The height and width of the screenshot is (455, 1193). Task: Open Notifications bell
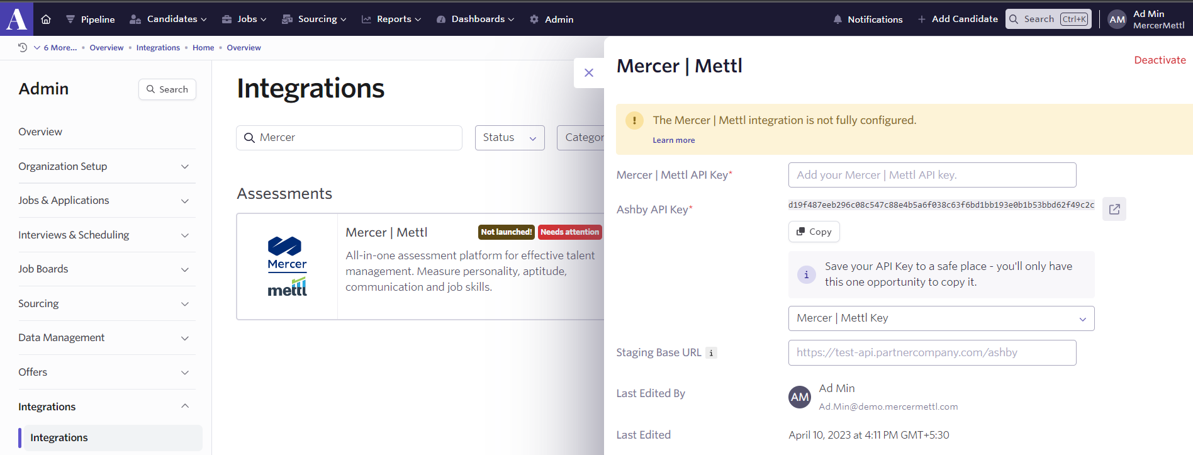[x=868, y=20]
